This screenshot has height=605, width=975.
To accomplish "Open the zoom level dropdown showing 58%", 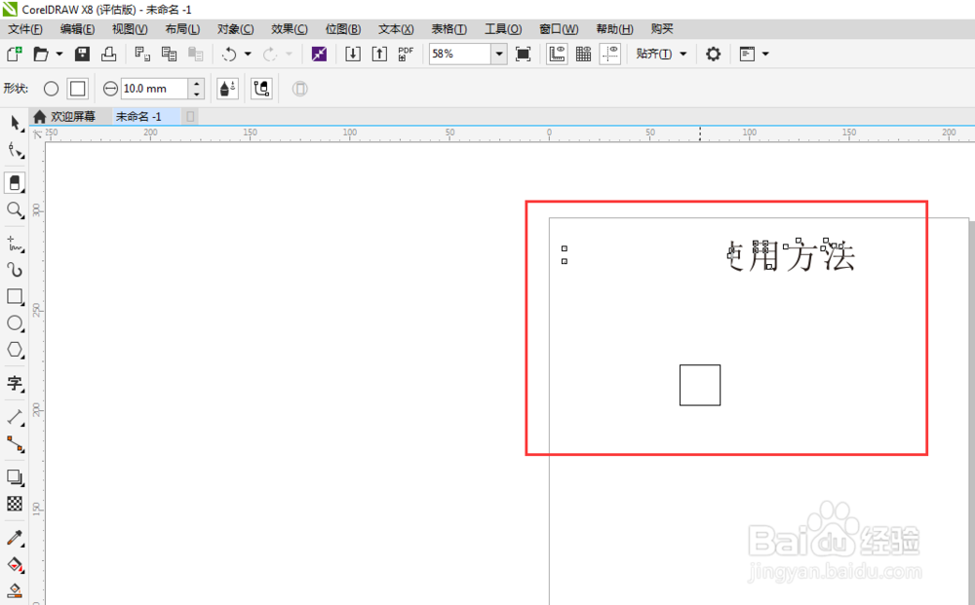I will tap(498, 54).
